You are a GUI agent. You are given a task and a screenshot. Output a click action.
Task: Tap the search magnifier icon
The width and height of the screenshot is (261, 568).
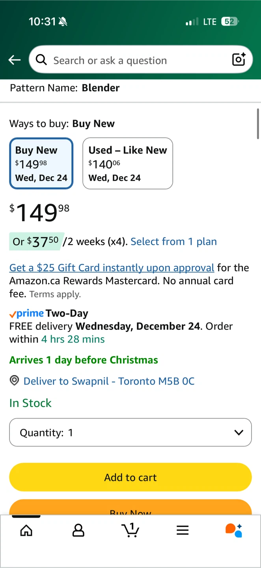(x=41, y=60)
